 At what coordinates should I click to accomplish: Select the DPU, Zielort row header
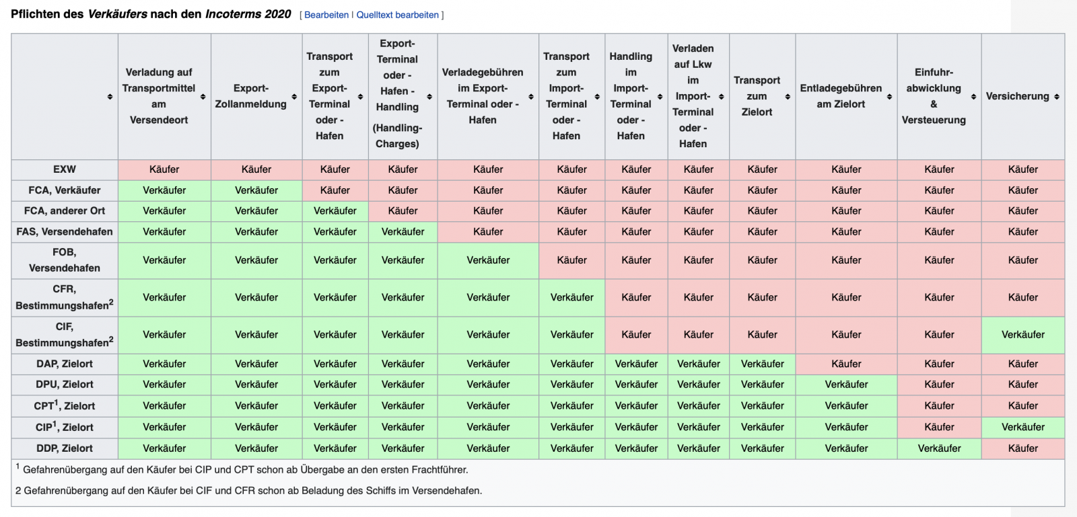pos(65,385)
